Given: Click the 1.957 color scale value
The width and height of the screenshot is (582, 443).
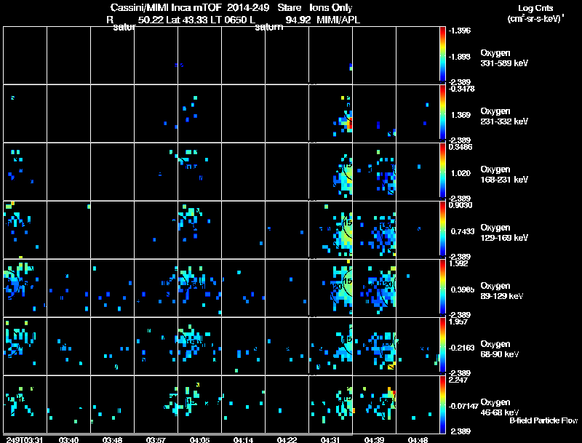Looking at the screenshot, I should click(459, 322).
